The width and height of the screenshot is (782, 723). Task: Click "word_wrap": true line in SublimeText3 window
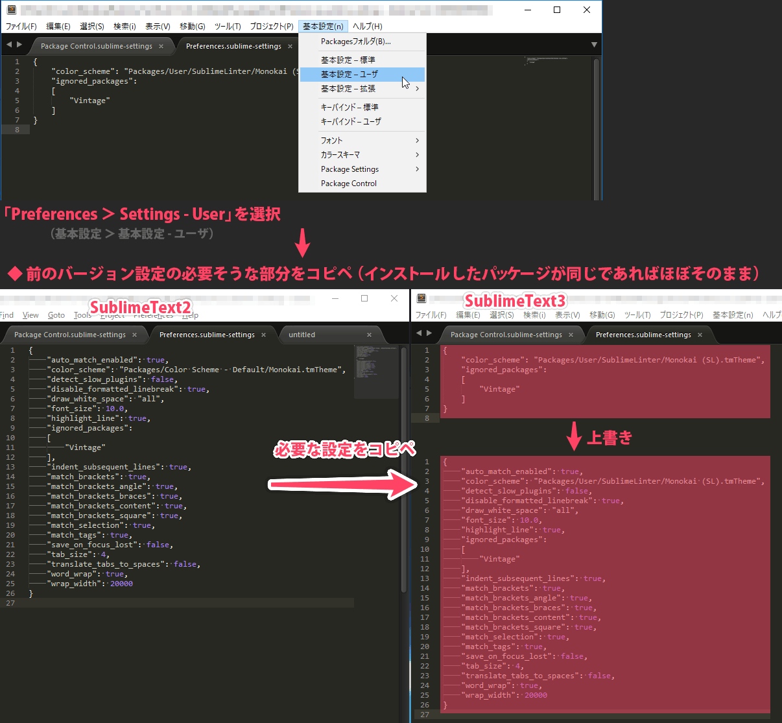501,685
